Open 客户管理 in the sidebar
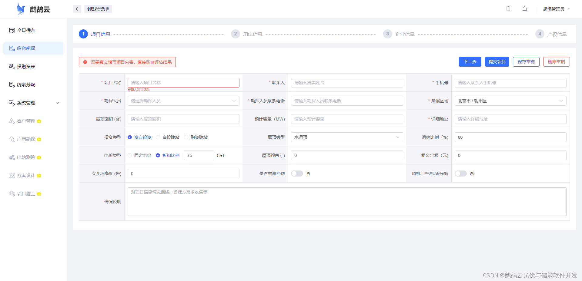This screenshot has height=281, width=582. pos(33,121)
